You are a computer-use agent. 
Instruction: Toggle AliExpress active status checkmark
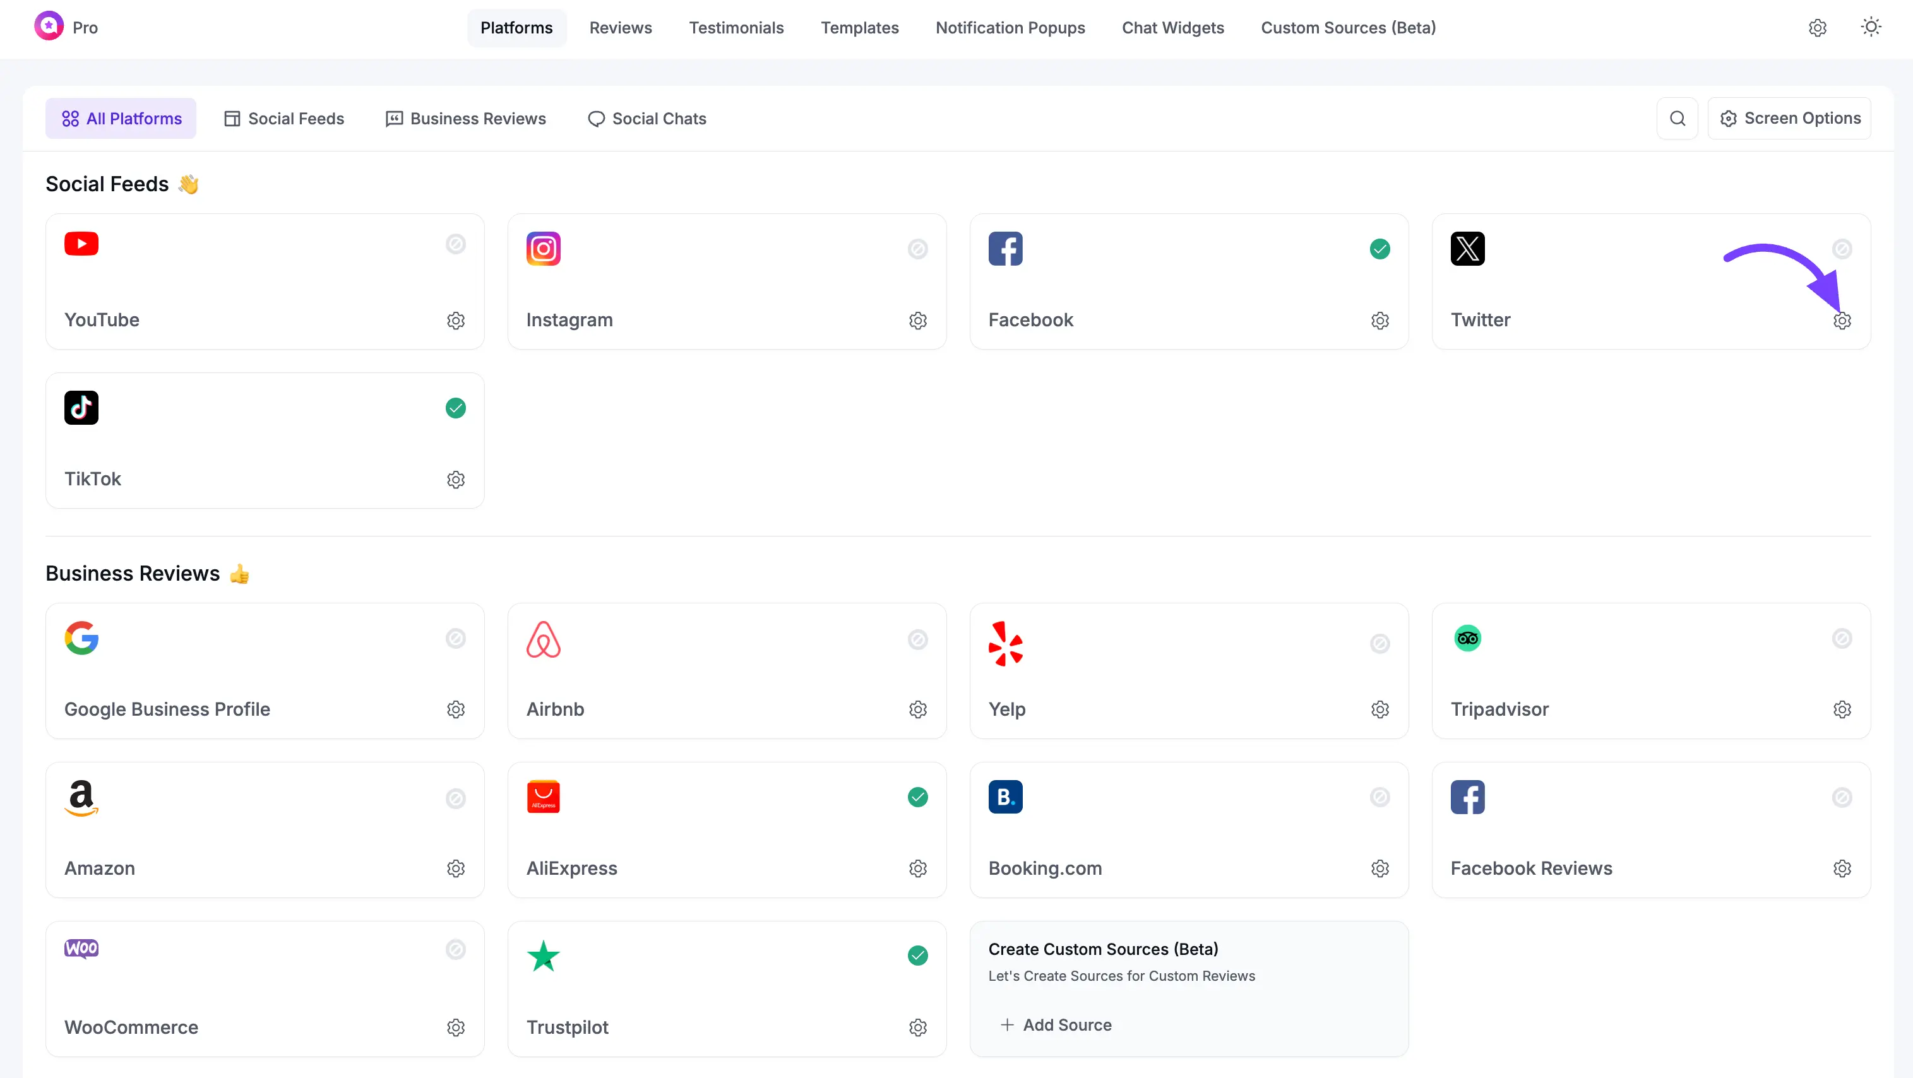[917, 797]
